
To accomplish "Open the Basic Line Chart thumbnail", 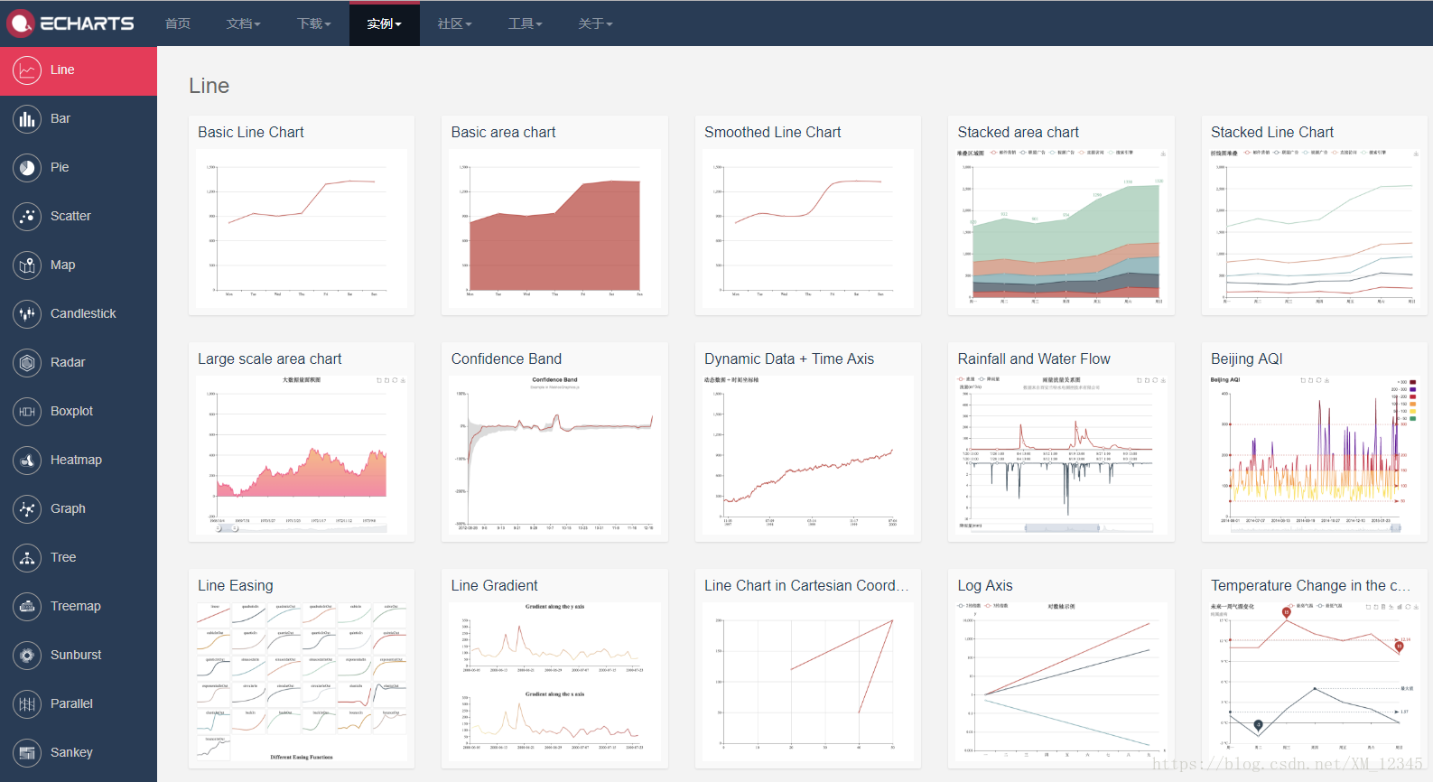I will (x=302, y=228).
